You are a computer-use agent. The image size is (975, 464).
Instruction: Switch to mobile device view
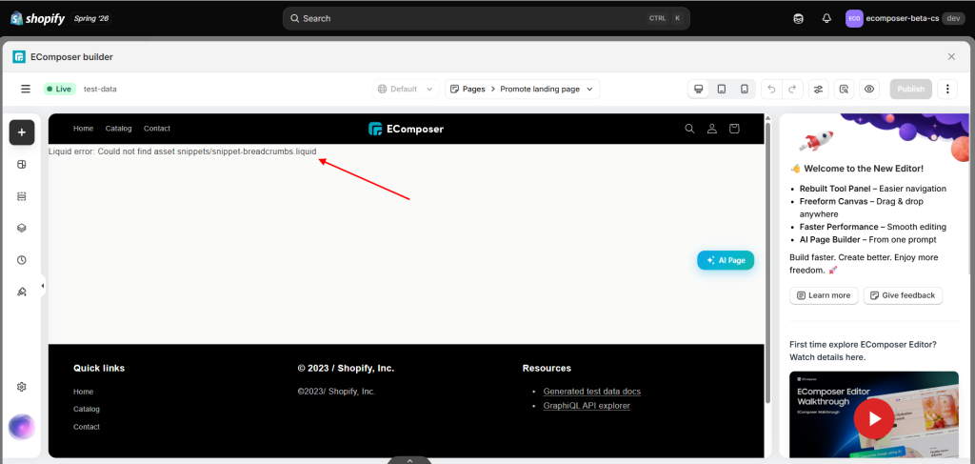tap(745, 89)
